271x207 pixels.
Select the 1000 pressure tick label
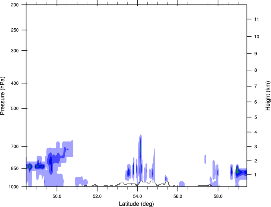[13, 187]
